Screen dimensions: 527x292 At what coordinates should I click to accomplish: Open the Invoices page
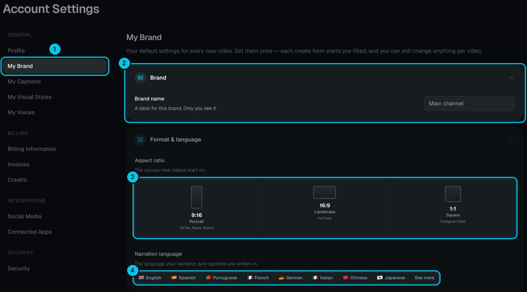pyautogui.click(x=18, y=164)
